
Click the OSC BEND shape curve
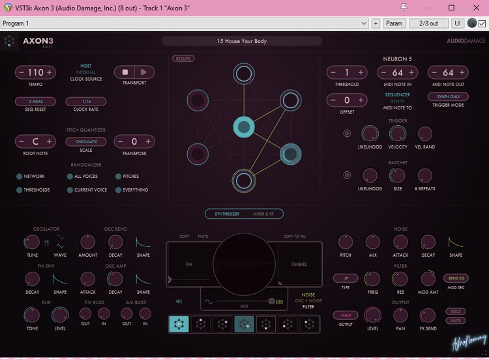[143, 242]
